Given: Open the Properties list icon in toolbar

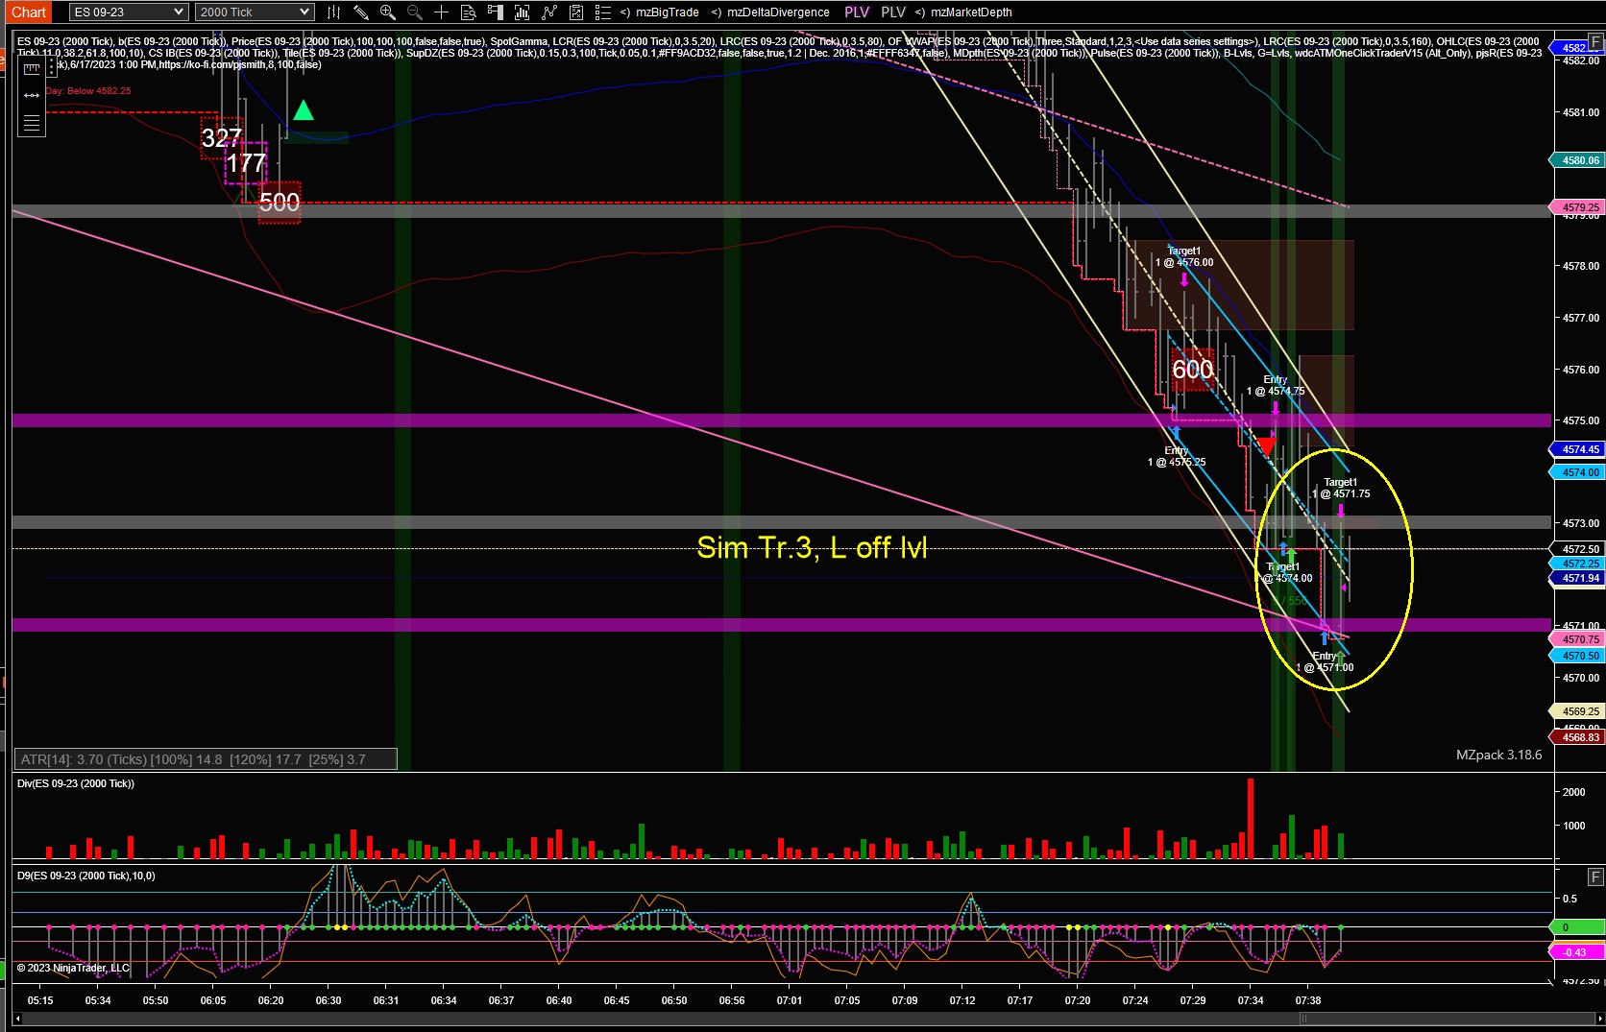Looking at the screenshot, I should click(602, 12).
